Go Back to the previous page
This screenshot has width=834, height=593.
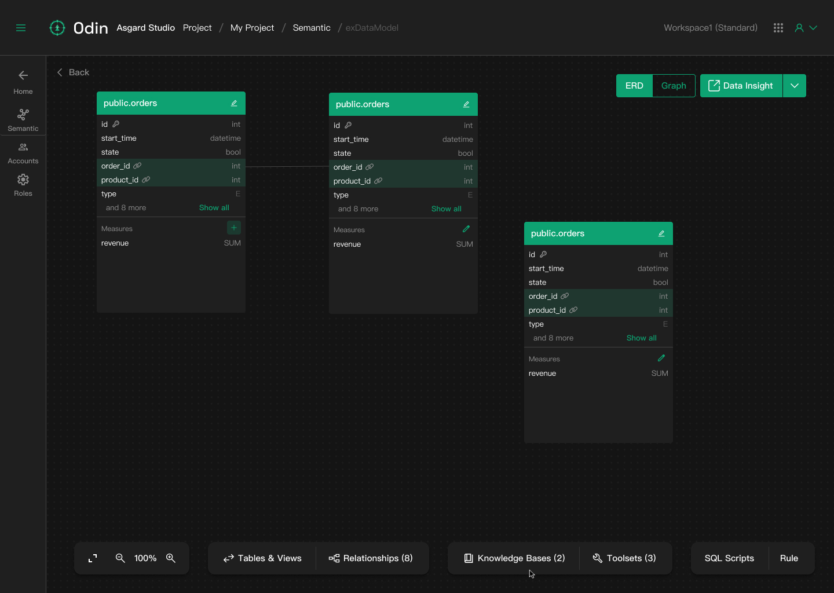(73, 72)
